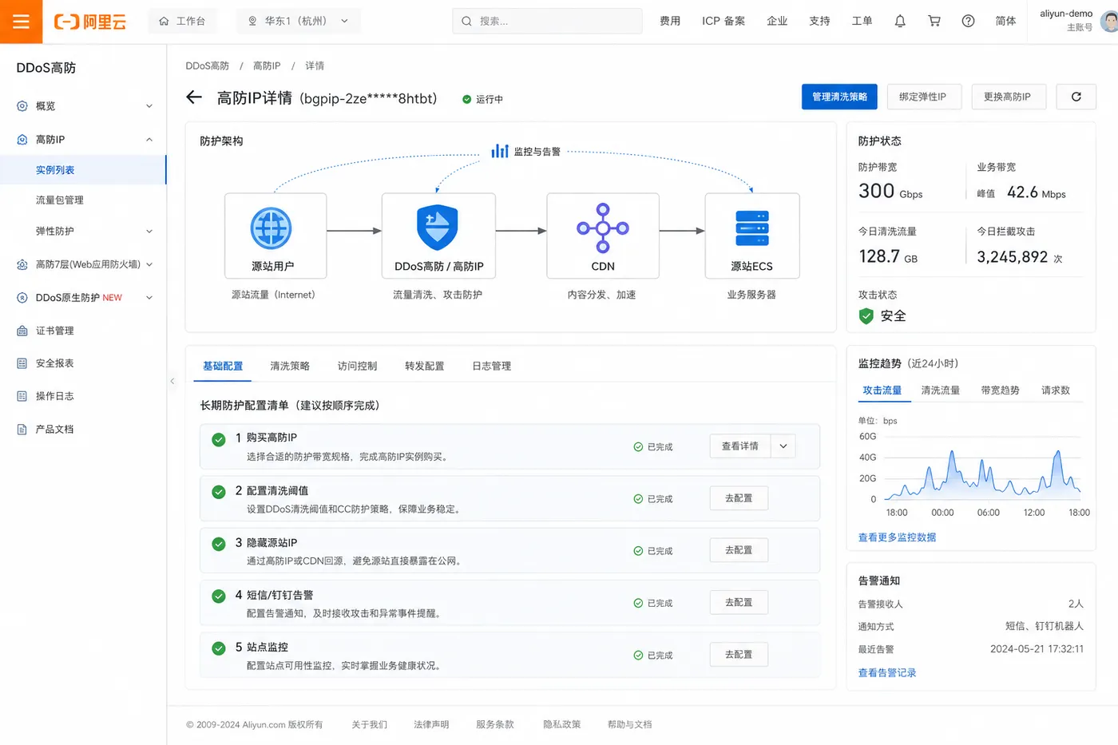Click the CDN node icon in diagram
1118x745 pixels.
[603, 228]
